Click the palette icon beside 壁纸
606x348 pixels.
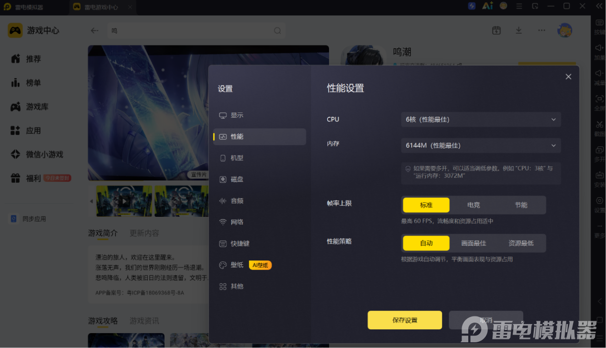pos(222,265)
